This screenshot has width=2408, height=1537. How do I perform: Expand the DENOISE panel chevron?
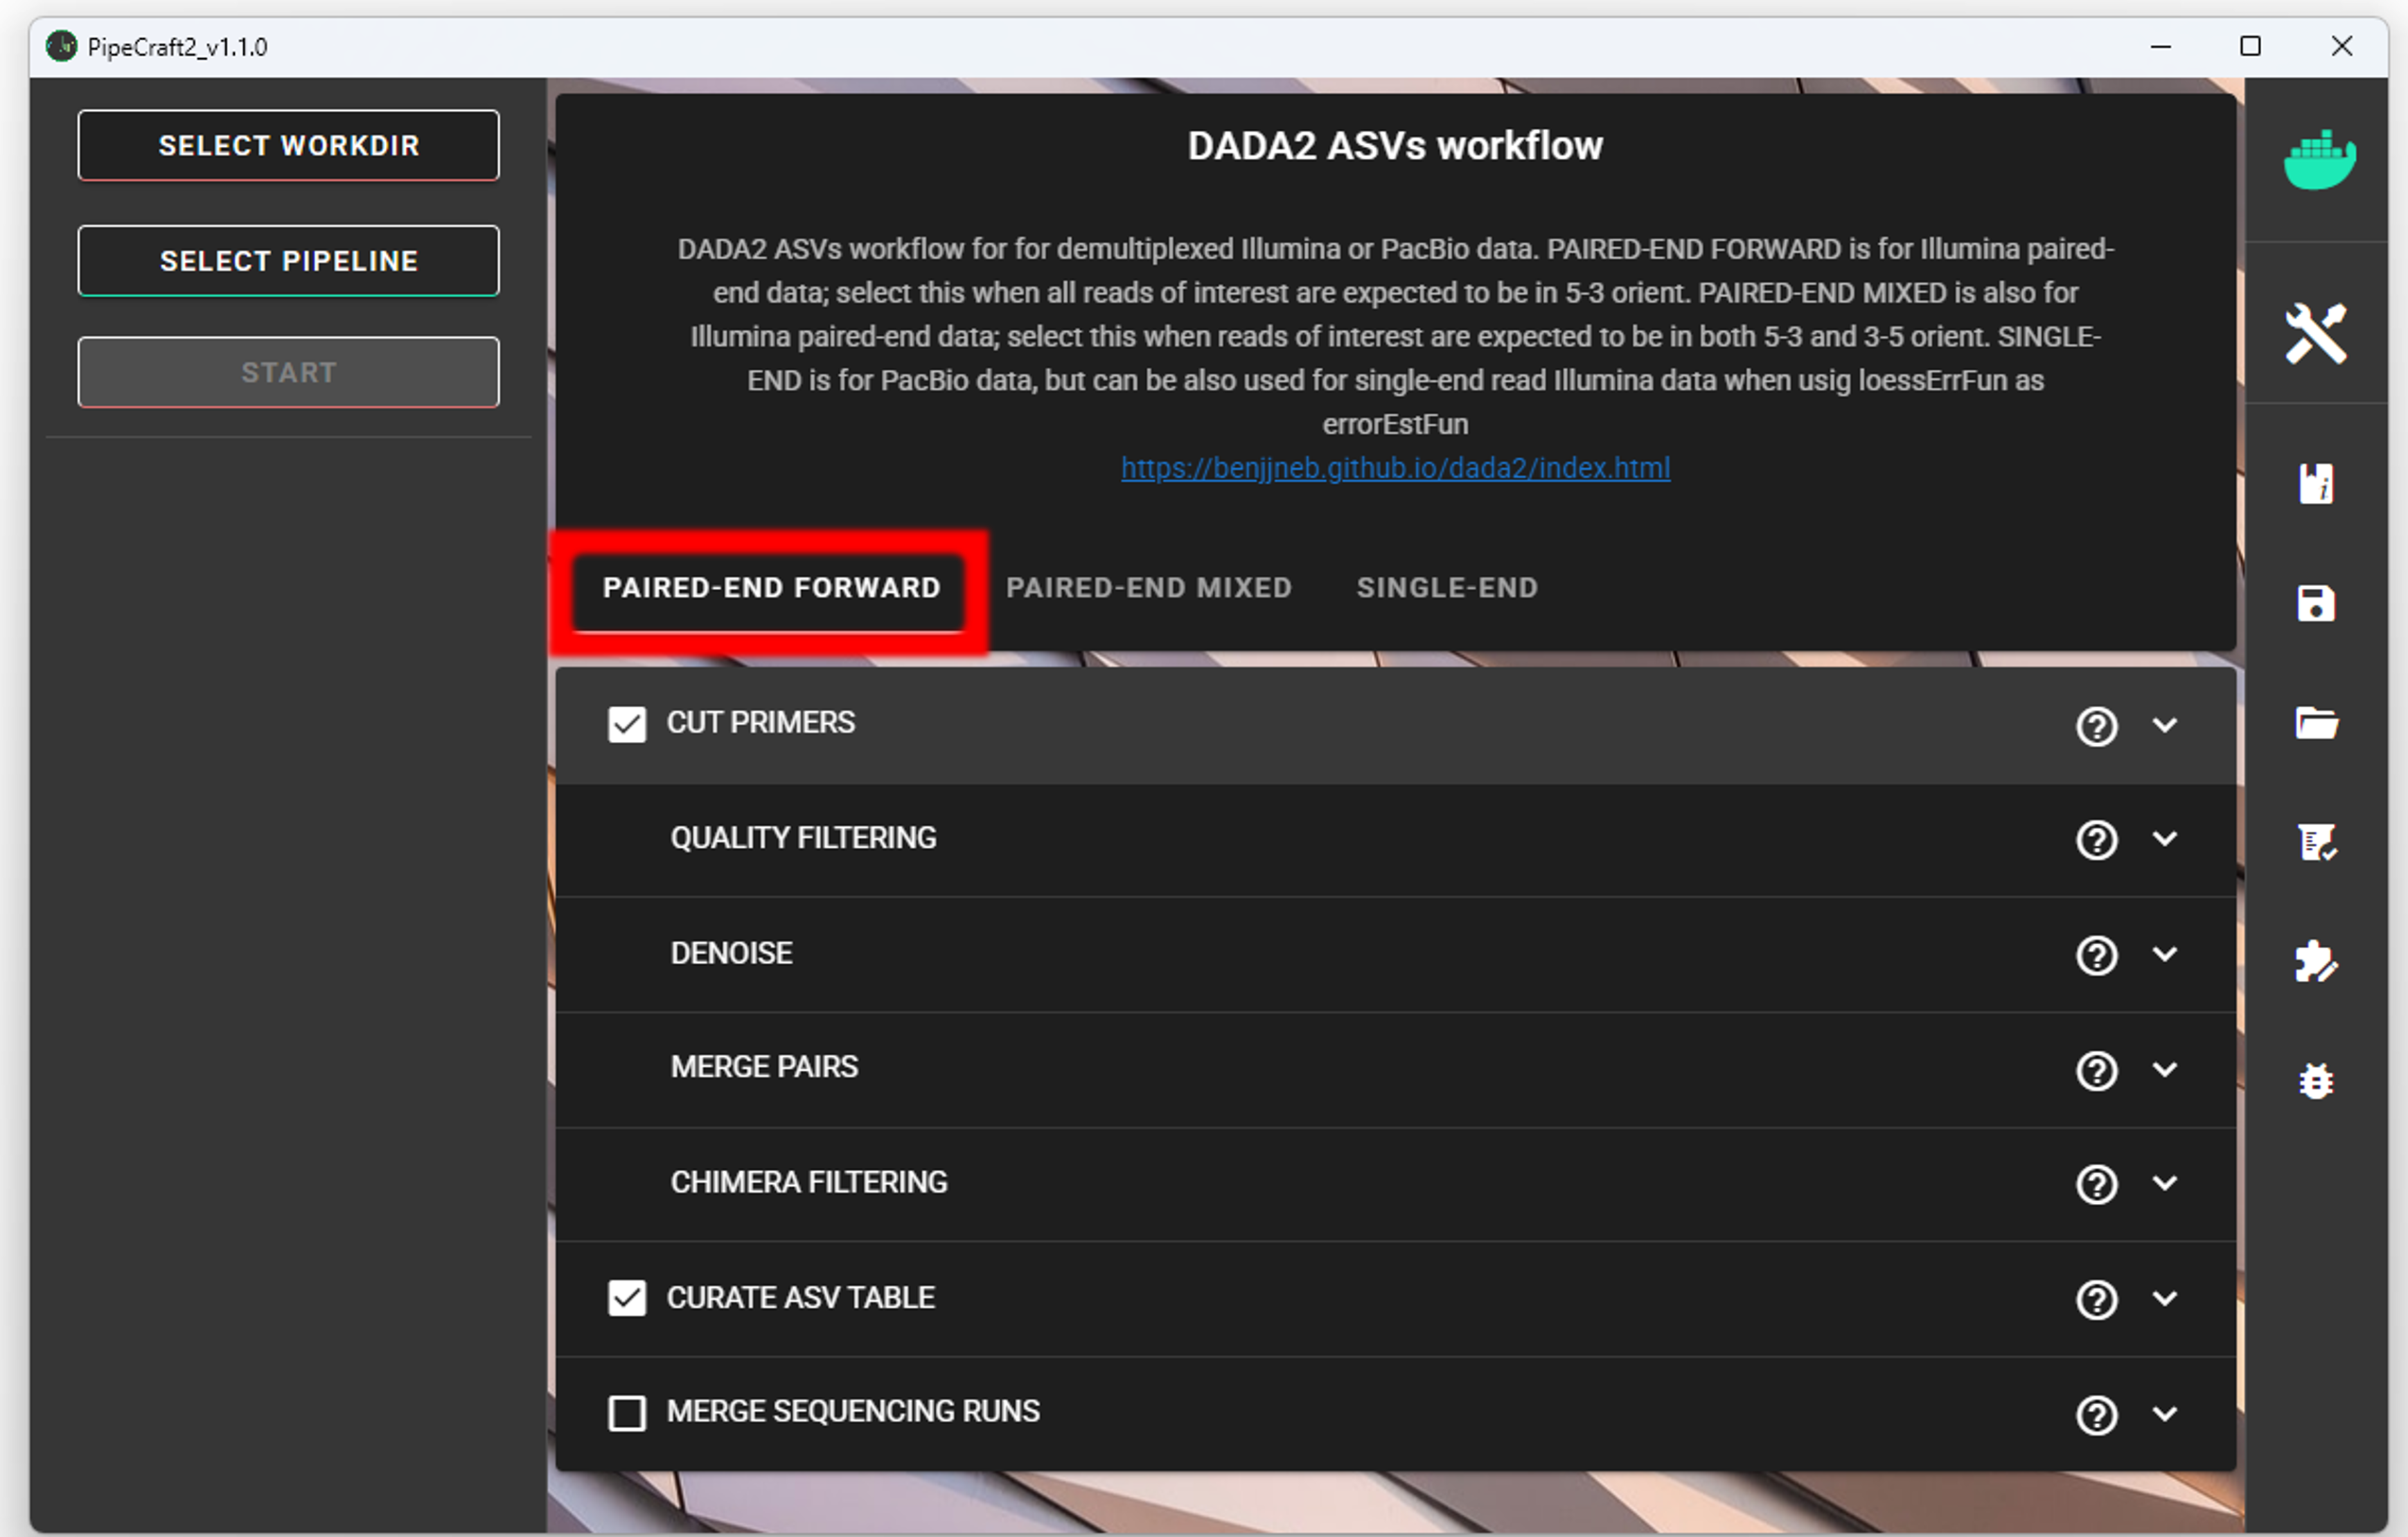[x=2164, y=954]
